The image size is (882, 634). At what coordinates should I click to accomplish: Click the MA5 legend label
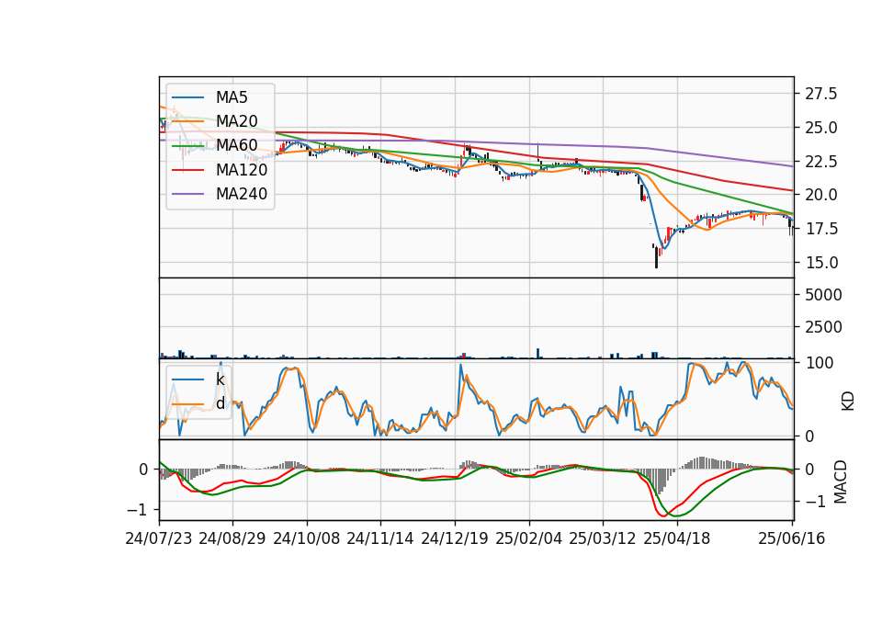pyautogui.click(x=232, y=97)
